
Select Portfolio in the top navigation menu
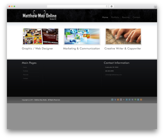tap(115, 17)
